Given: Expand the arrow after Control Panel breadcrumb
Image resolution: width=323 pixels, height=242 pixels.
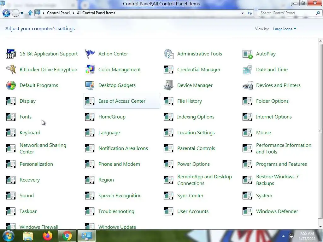Looking at the screenshot, I should click(73, 13).
